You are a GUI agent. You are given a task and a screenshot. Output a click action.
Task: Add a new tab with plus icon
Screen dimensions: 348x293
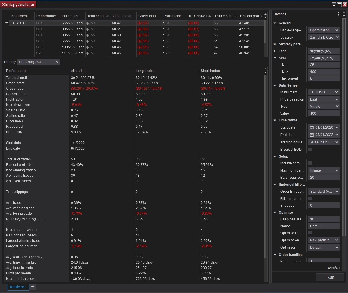click(x=32, y=287)
